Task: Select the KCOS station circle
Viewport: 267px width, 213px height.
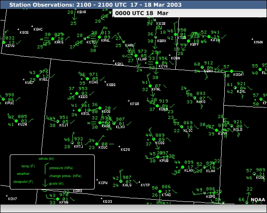Action: (154, 139)
